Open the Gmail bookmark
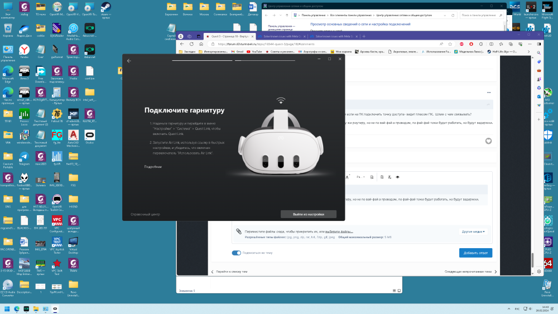Viewport: 558px width, 314px height. (237, 51)
